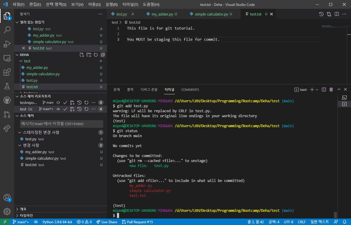Image resolution: width=351 pixels, height=225 pixels.
Task: Collapse the source control section
Action: [17, 116]
